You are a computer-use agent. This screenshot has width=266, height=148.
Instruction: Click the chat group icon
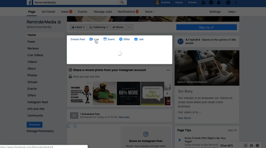point(251,145)
